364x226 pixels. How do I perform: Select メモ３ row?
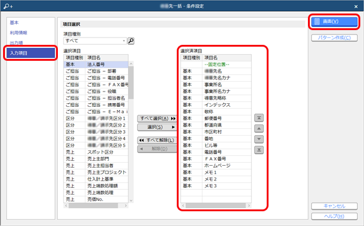coord(216,185)
